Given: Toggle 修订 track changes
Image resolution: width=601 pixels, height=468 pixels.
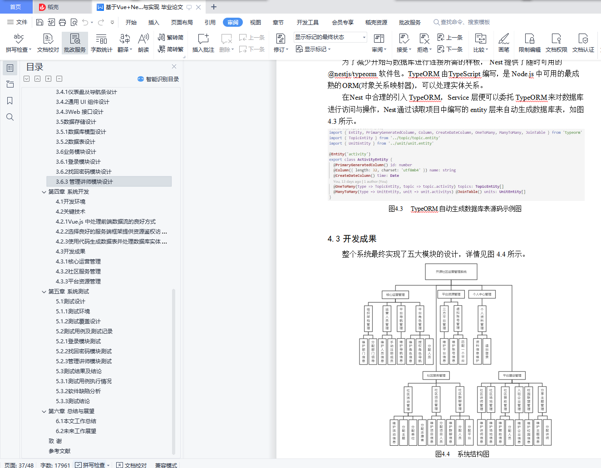Looking at the screenshot, I should (281, 43).
